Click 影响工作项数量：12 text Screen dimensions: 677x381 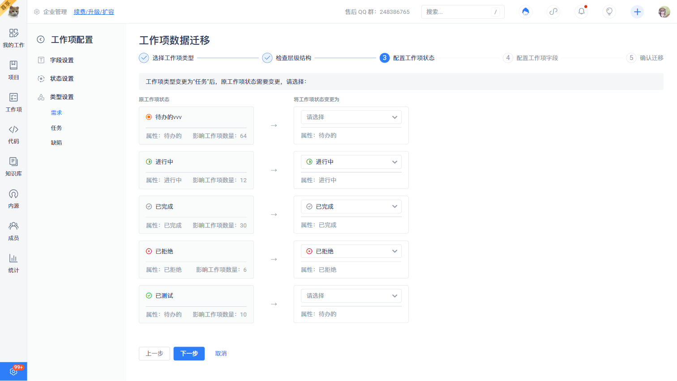pos(219,180)
